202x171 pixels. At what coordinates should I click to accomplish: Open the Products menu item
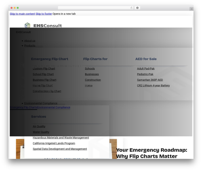(29, 46)
